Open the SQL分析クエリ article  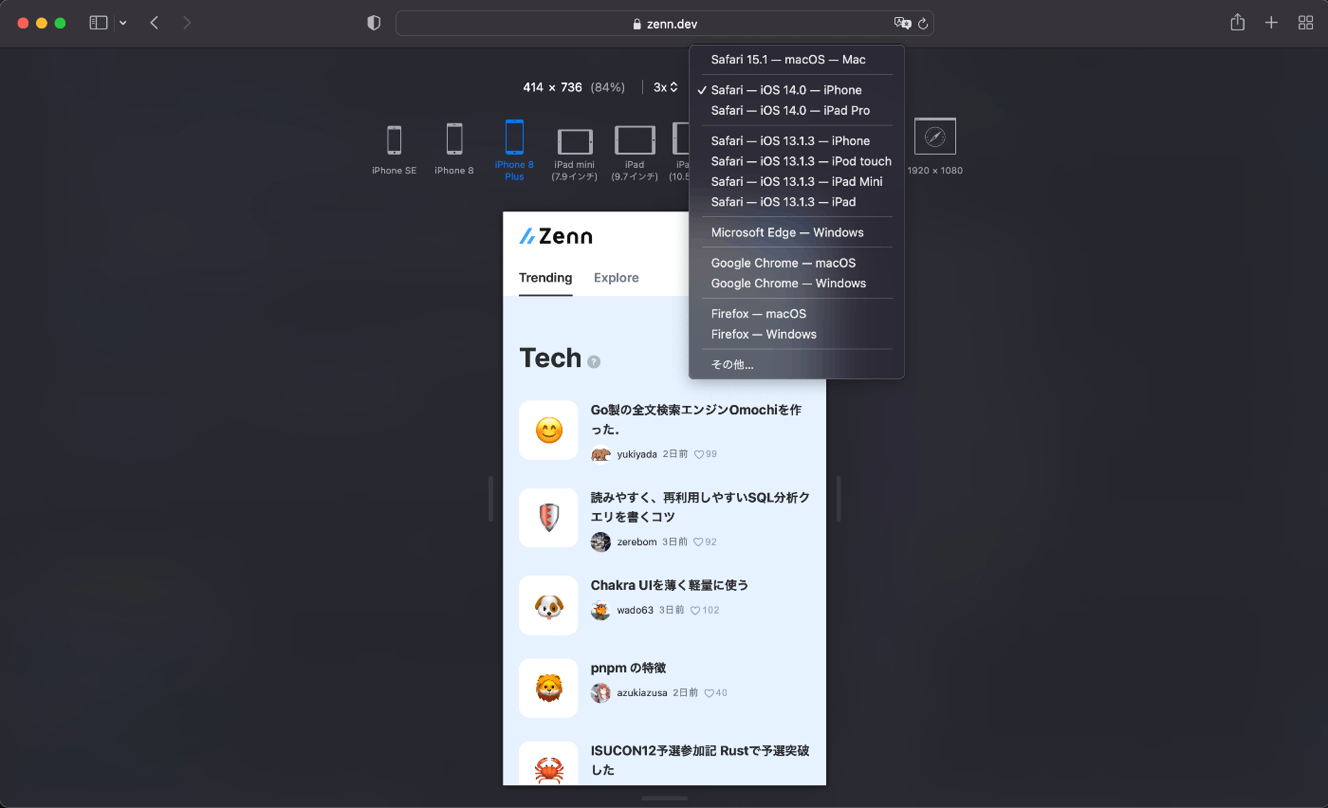[x=700, y=506]
